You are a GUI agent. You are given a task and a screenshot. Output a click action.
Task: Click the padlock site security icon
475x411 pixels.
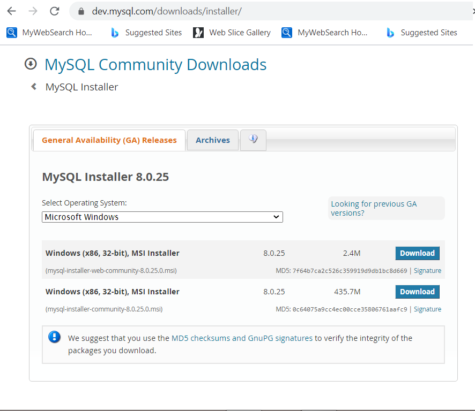tap(81, 11)
